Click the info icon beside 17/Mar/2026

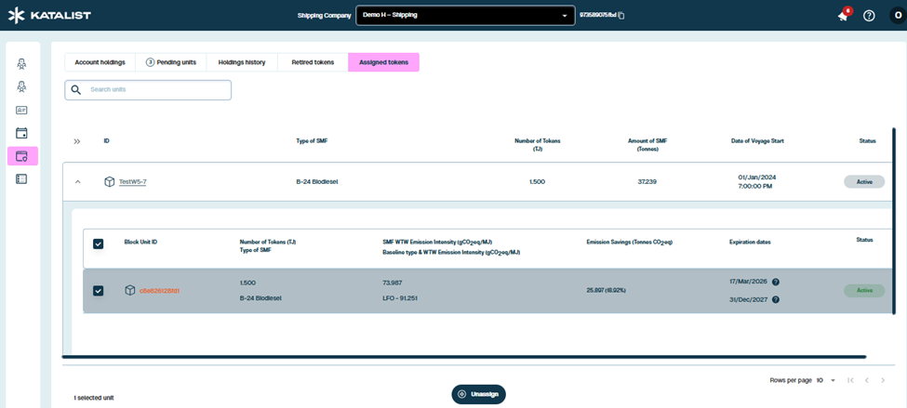coord(776,282)
